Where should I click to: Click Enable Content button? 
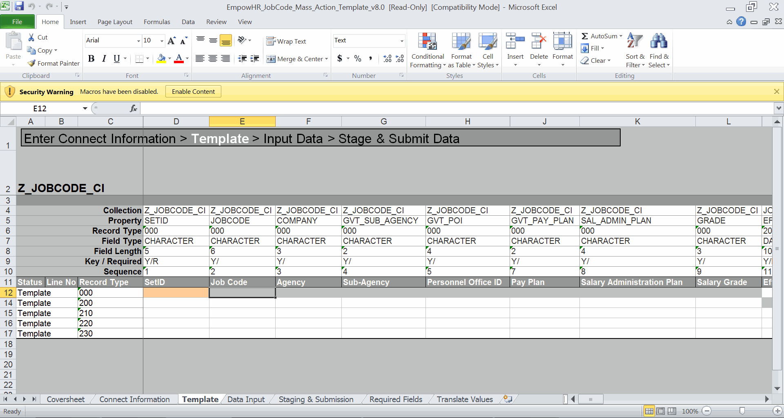(193, 92)
